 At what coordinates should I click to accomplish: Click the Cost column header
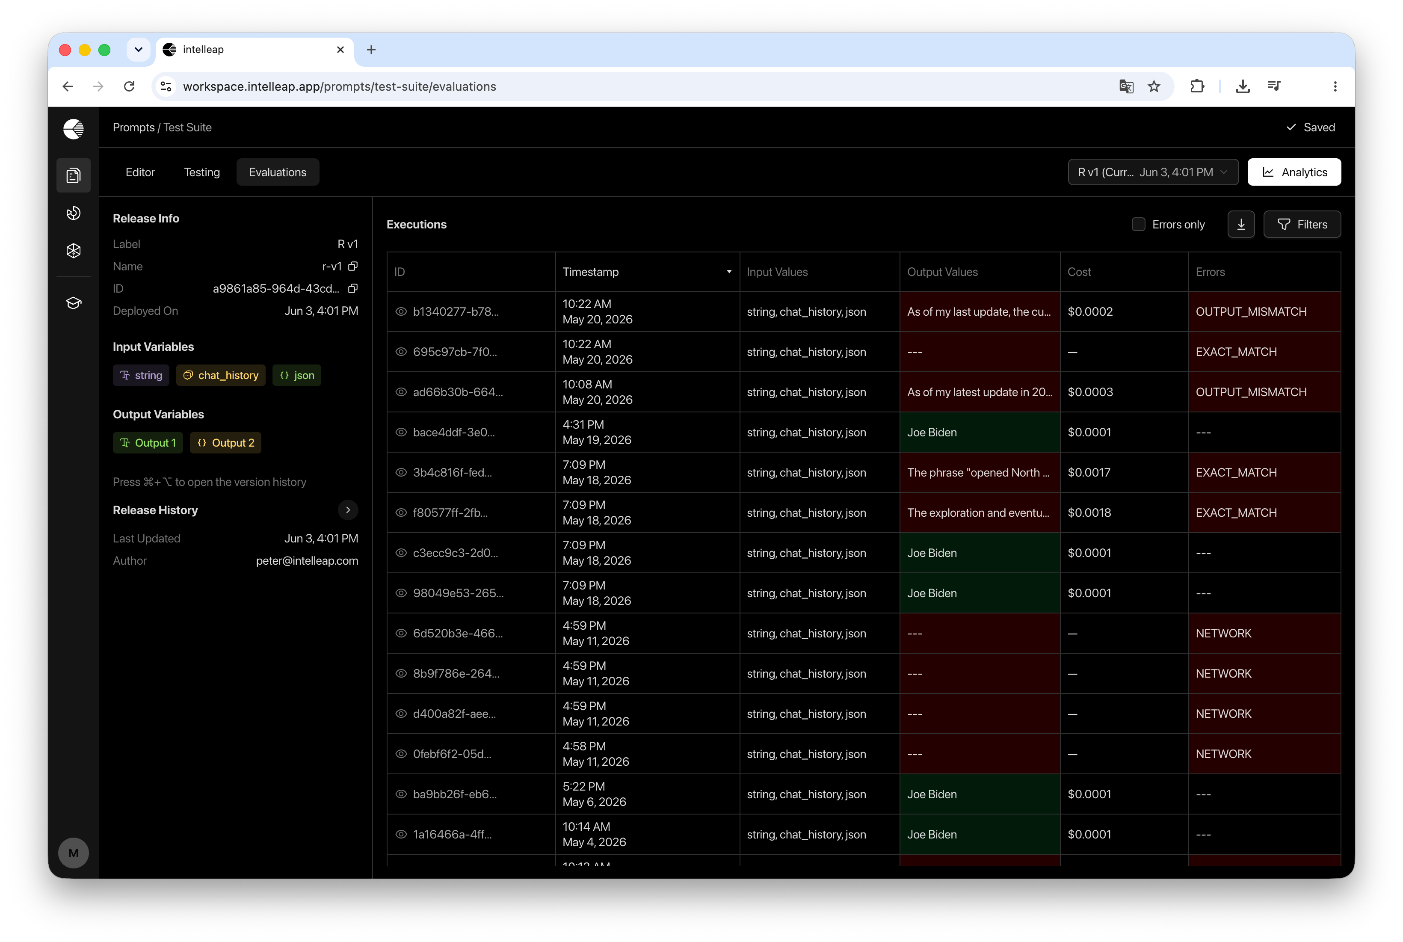1124,272
